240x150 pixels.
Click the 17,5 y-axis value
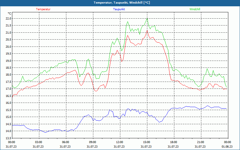[9, 82]
